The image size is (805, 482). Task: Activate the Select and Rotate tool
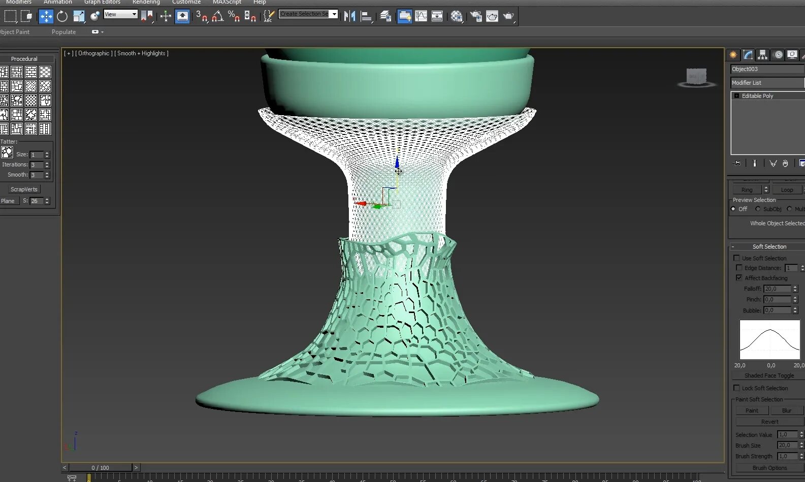pos(62,16)
